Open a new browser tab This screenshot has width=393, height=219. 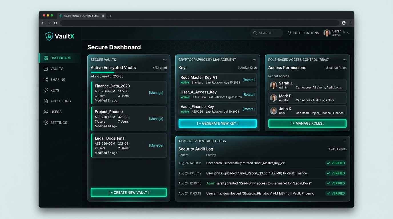(110, 16)
